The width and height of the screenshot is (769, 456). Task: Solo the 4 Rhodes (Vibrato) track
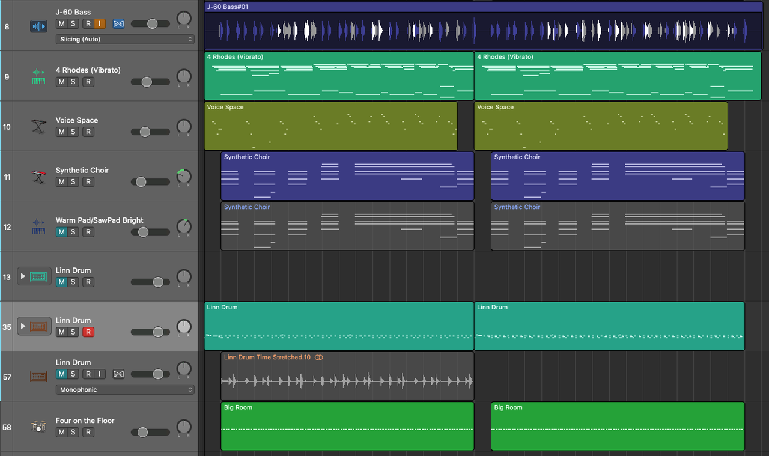click(73, 82)
